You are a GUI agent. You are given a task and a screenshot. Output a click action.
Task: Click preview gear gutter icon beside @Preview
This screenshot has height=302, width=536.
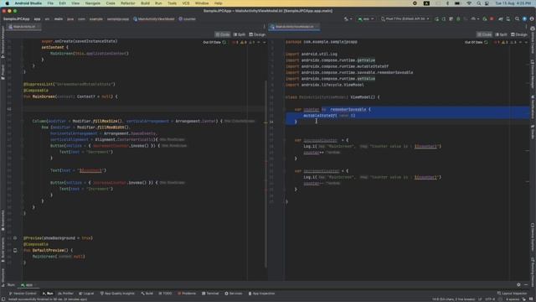[x=15, y=238]
